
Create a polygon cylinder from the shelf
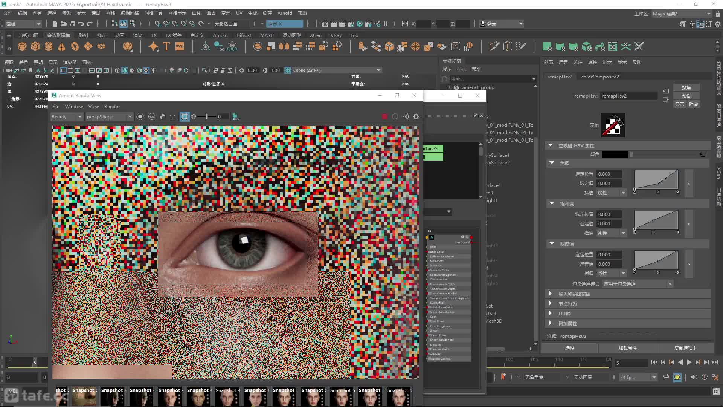click(x=49, y=46)
